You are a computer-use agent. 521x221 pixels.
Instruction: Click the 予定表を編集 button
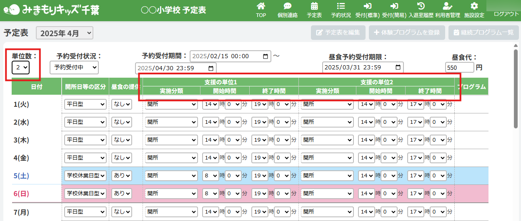pyautogui.click(x=338, y=32)
